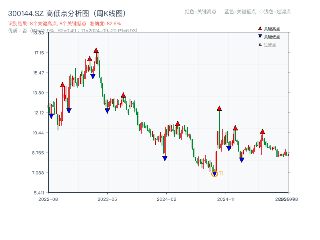Viewport: 320px width, 240px height.
Task: Click the orange-circled T1 point marker
Action: [x=214, y=174]
